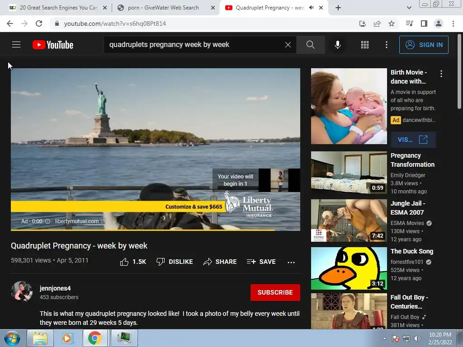Show hidden tray icons arrow
The width and height of the screenshot is (463, 347).
(384, 338)
